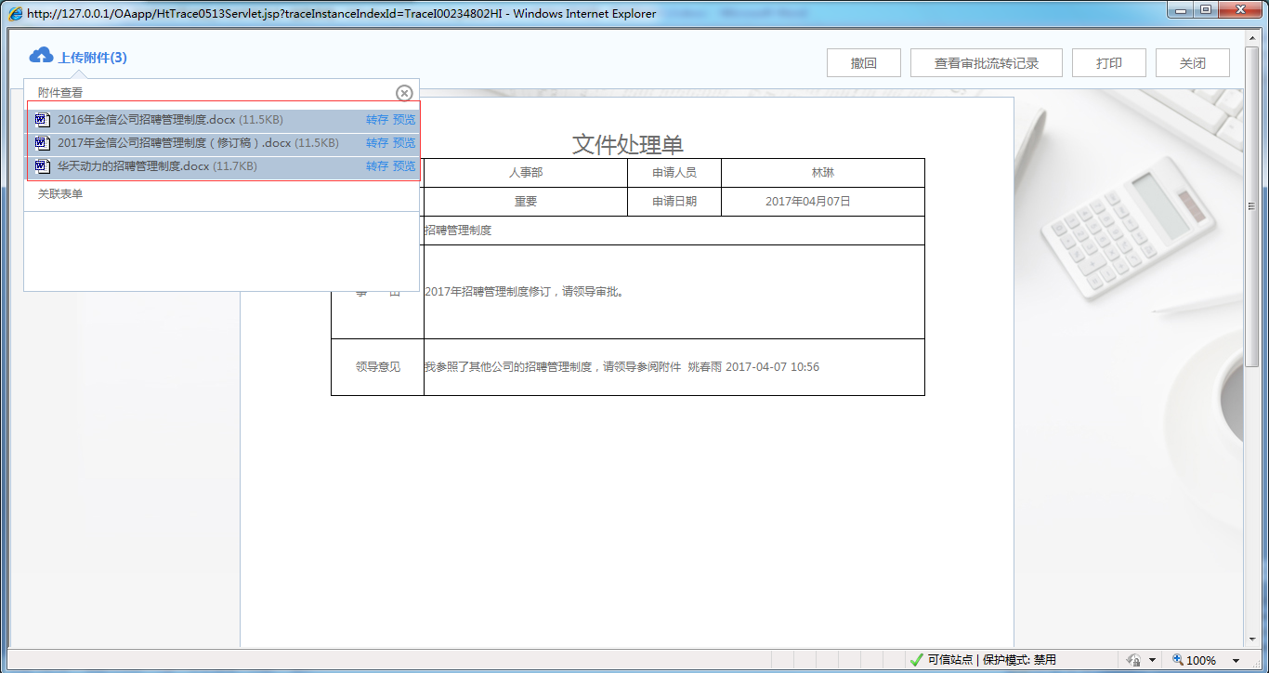Click the 打印 button

(x=1109, y=63)
